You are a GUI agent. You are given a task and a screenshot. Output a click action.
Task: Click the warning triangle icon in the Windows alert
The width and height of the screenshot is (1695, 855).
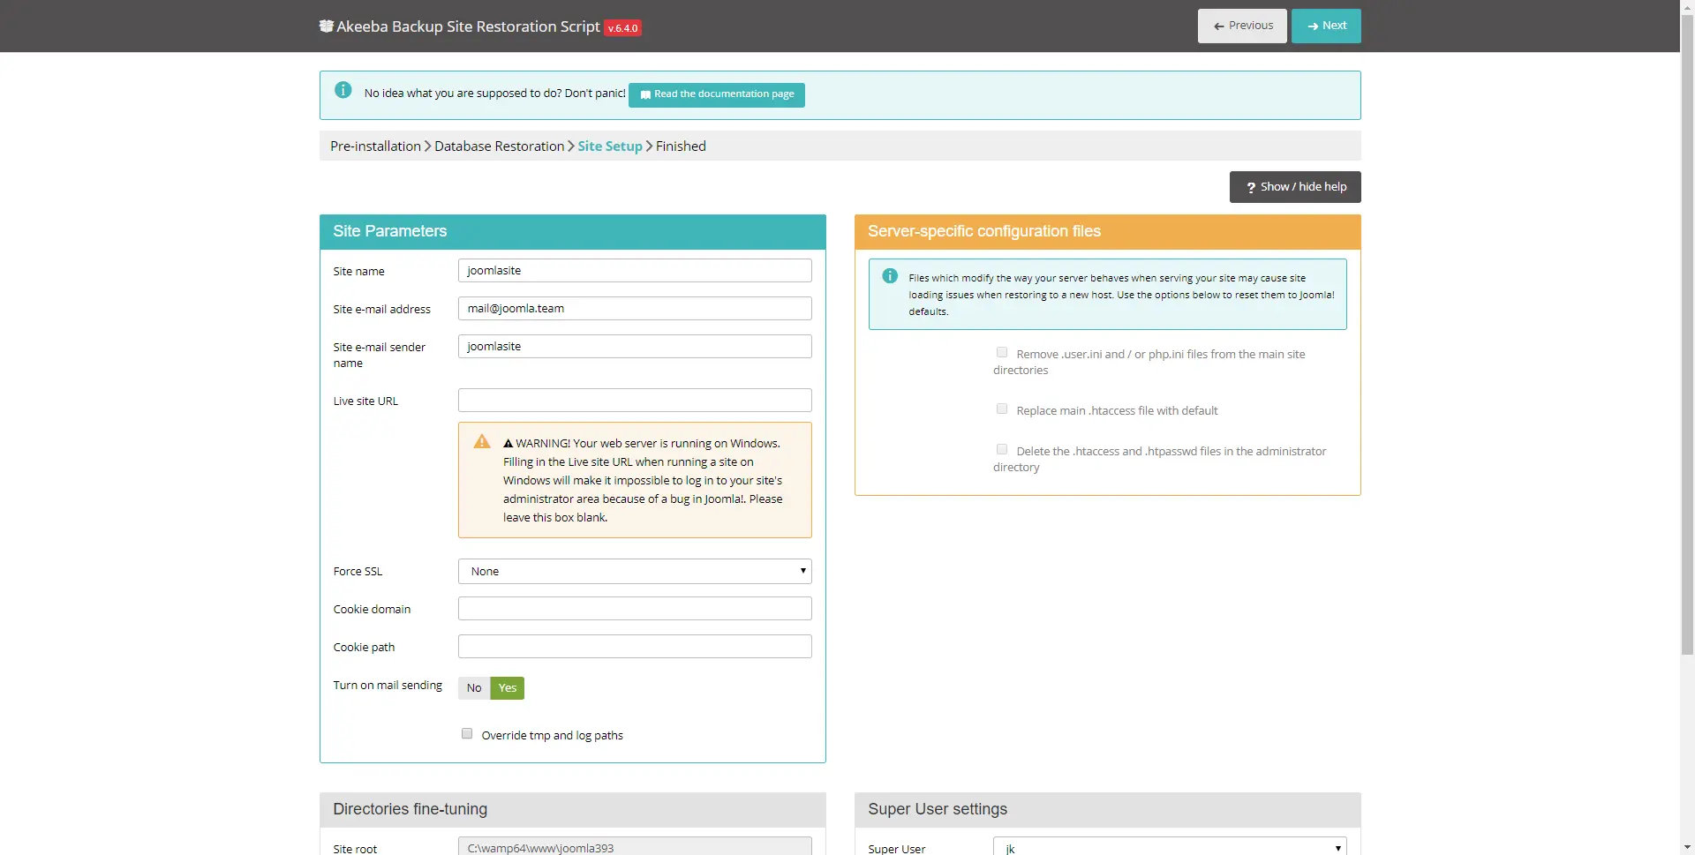482,441
